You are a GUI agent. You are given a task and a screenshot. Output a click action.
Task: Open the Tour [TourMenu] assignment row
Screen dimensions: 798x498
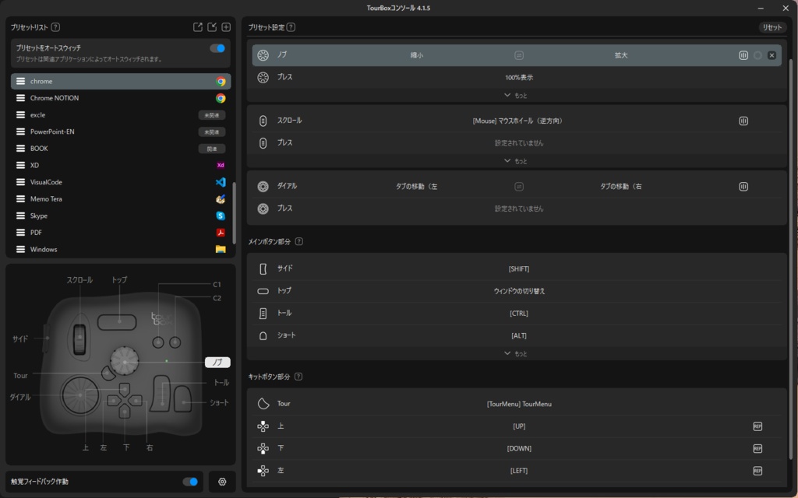(517, 404)
